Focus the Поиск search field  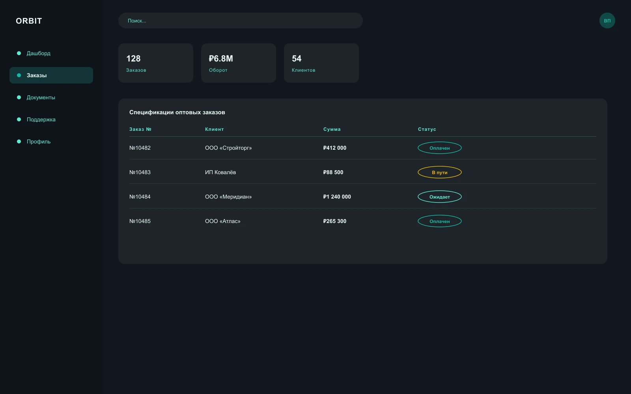(241, 20)
